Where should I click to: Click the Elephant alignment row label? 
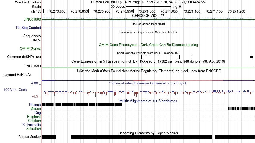pos(34,117)
